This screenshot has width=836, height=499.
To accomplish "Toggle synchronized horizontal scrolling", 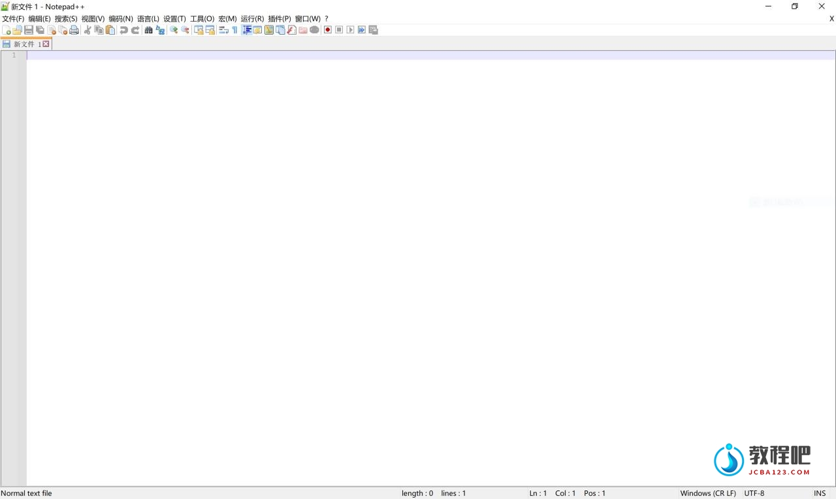I will (210, 30).
